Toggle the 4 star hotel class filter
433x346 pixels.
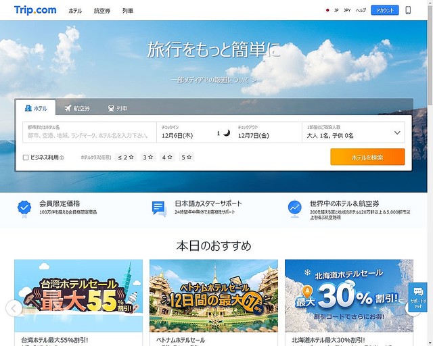tap(167, 157)
